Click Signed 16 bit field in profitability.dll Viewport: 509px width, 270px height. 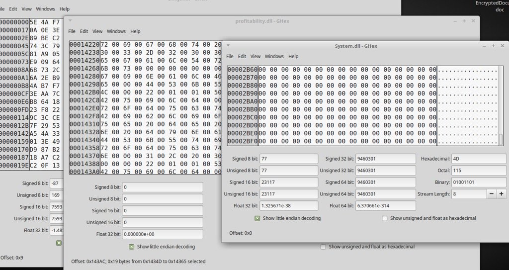(x=163, y=210)
